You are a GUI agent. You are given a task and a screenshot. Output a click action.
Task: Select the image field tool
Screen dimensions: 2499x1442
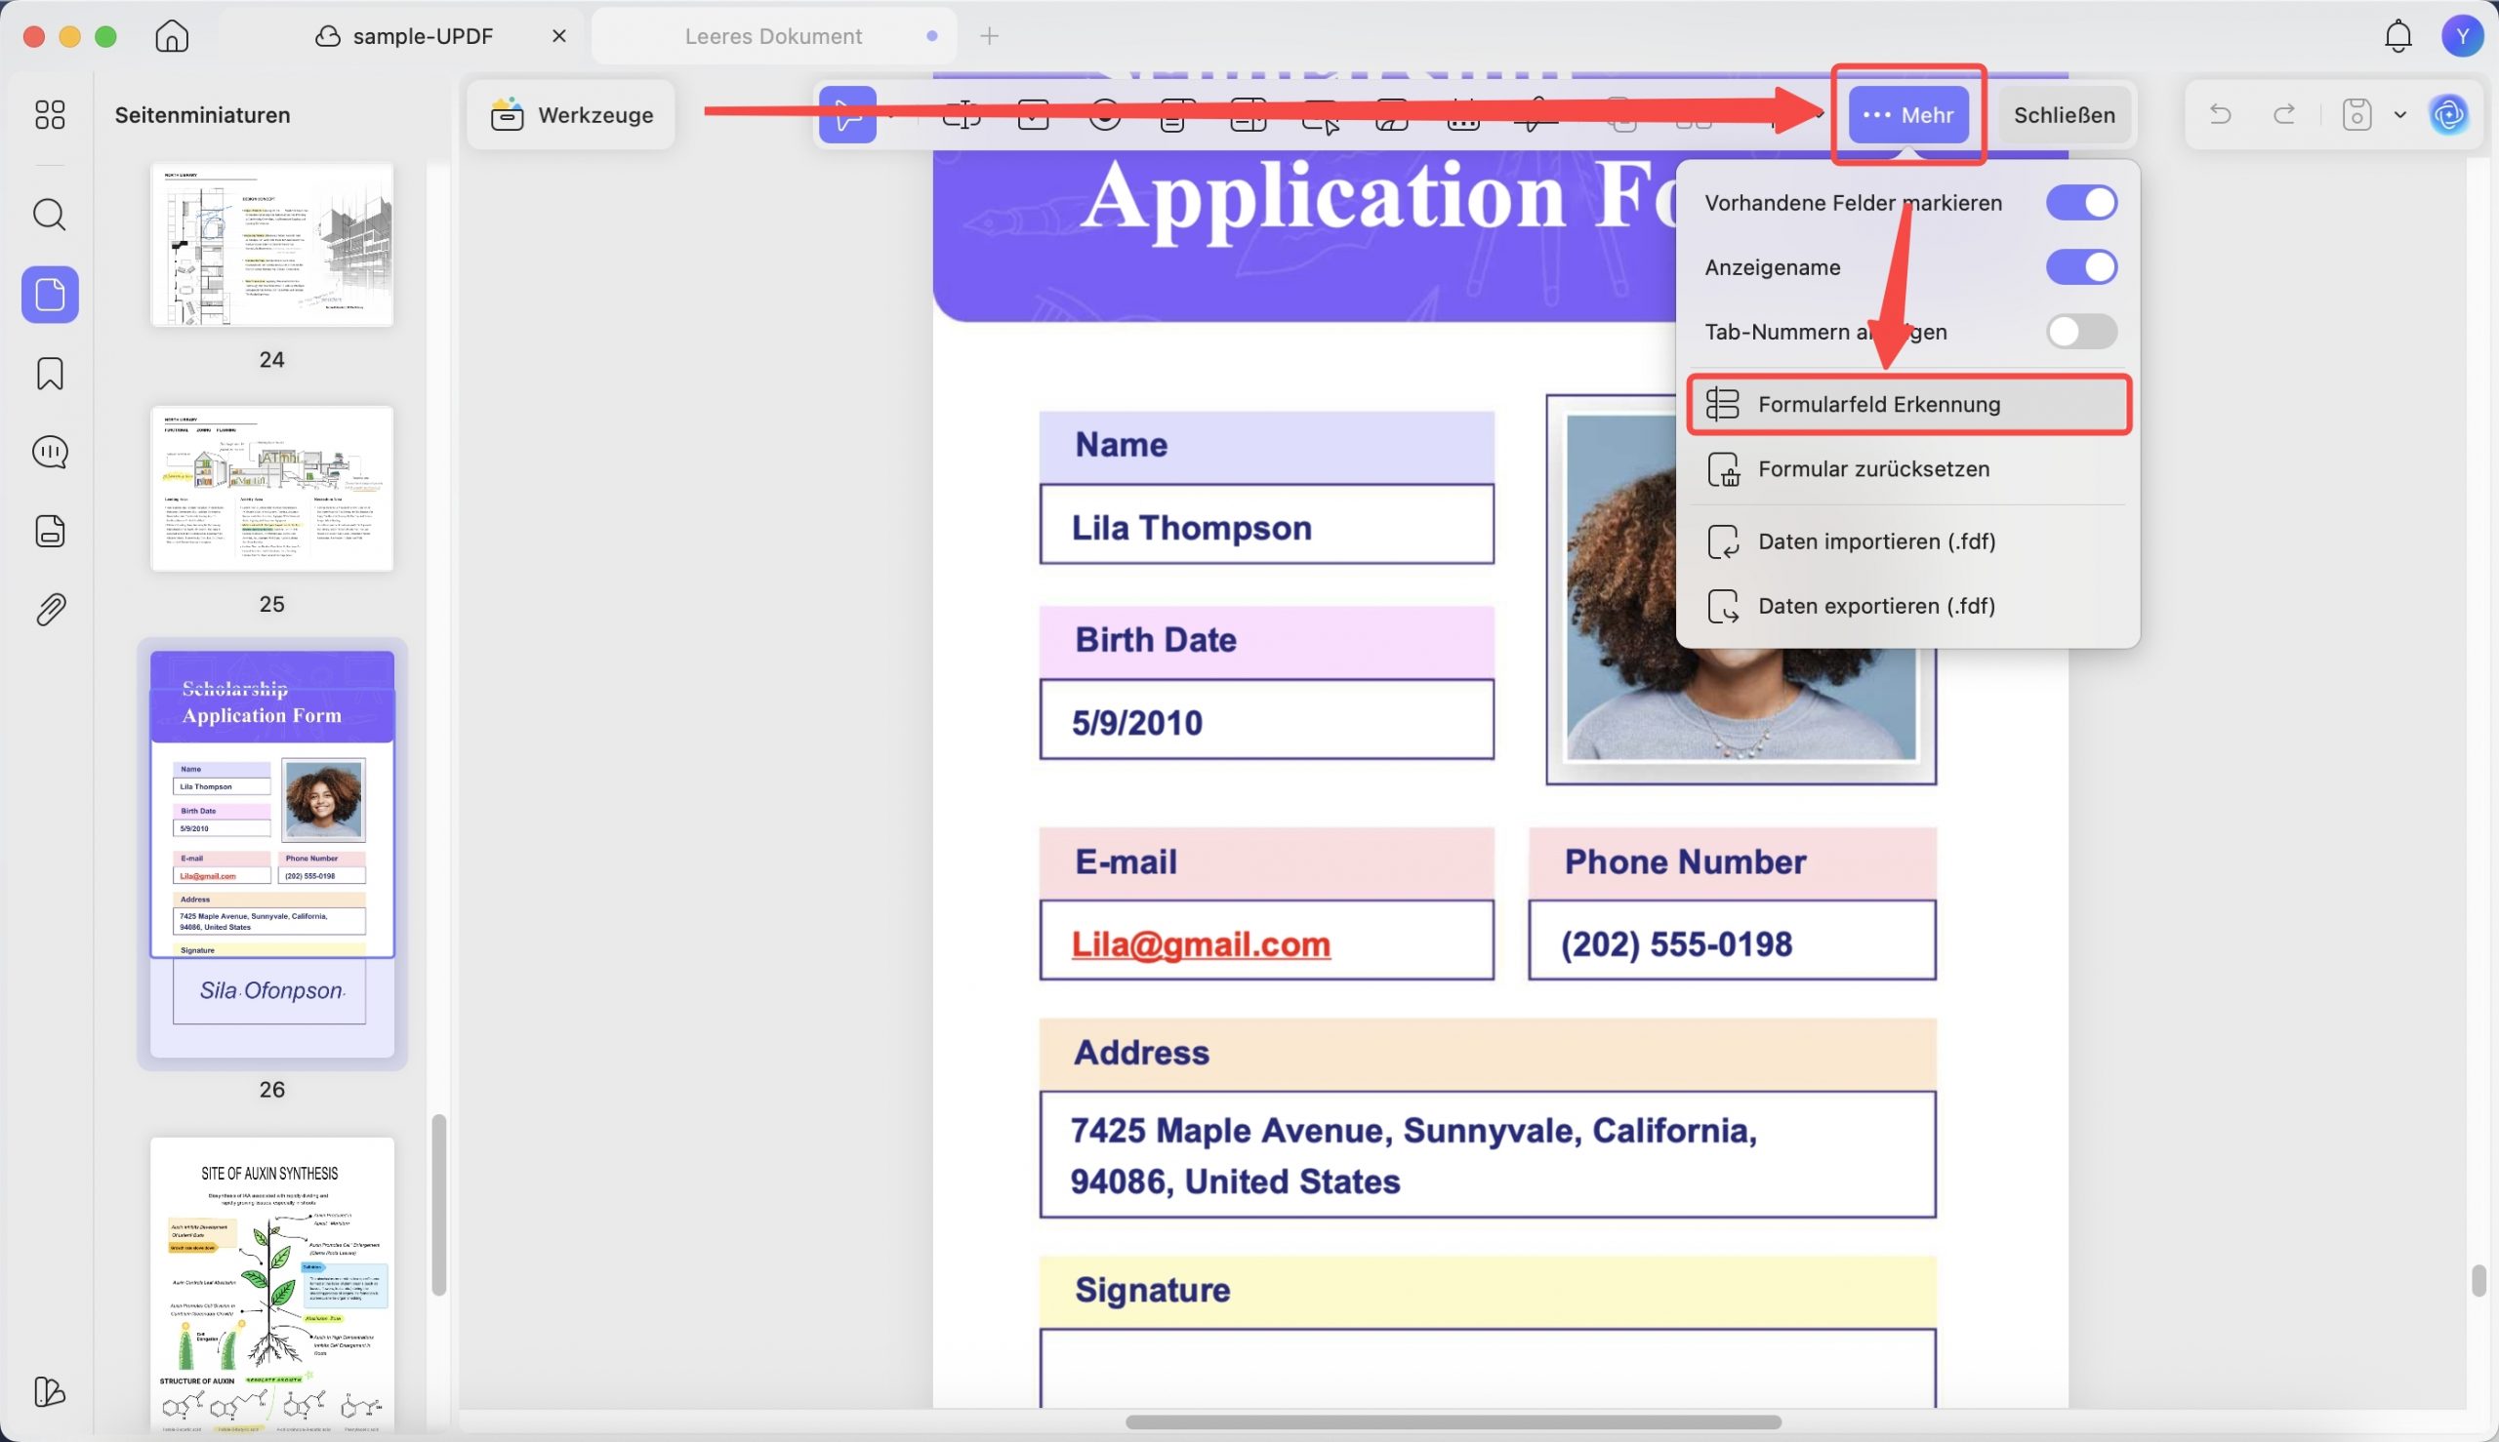(1392, 115)
